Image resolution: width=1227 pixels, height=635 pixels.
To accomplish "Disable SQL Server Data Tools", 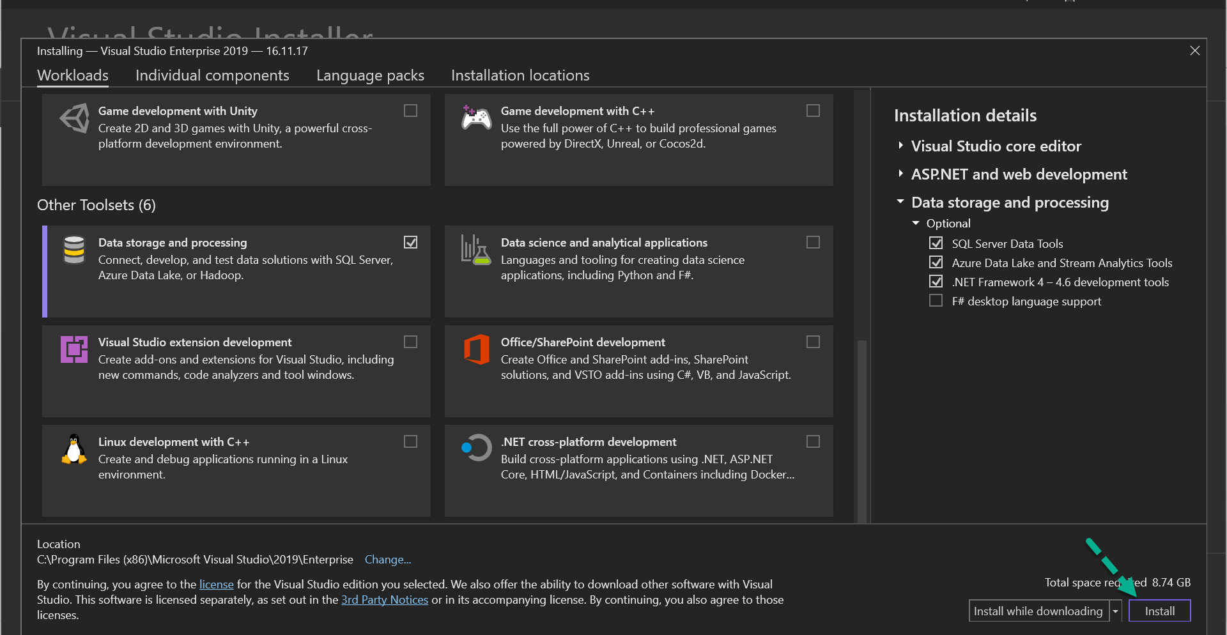I will 936,243.
